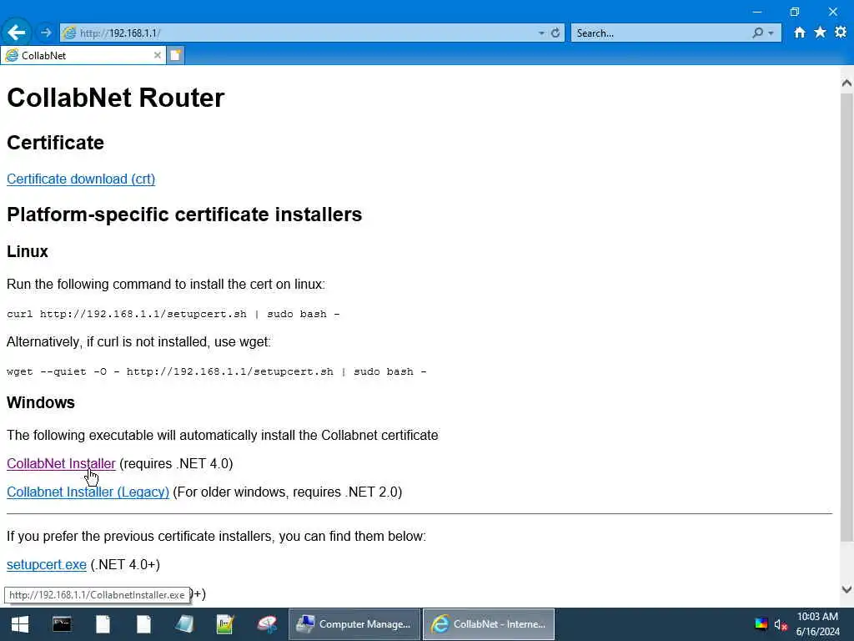Click the page icon beside the URL
The width and height of the screenshot is (854, 641).
click(69, 33)
